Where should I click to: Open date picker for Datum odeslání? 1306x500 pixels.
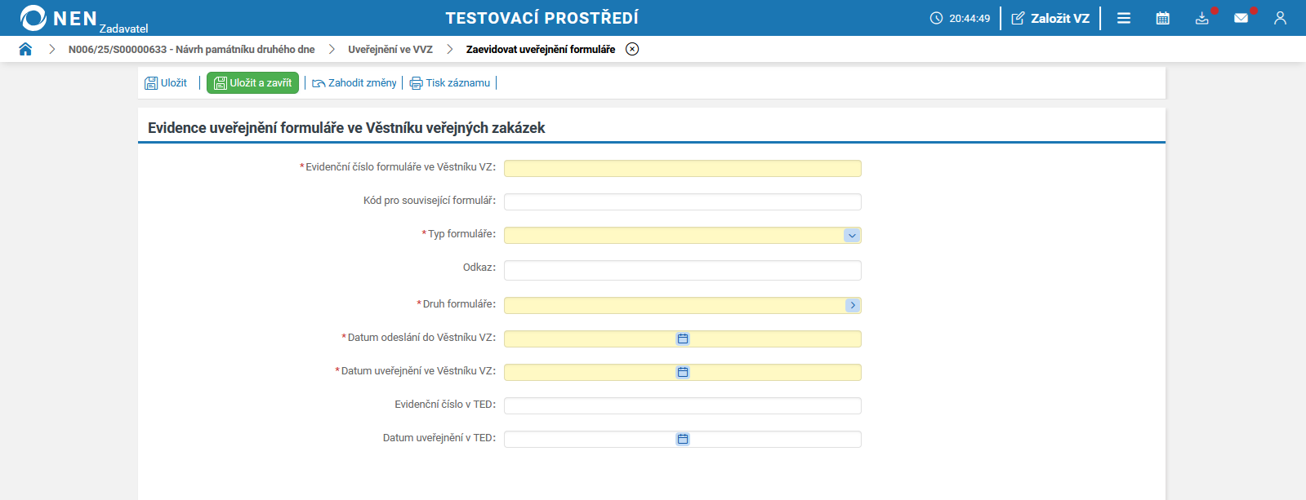[683, 338]
